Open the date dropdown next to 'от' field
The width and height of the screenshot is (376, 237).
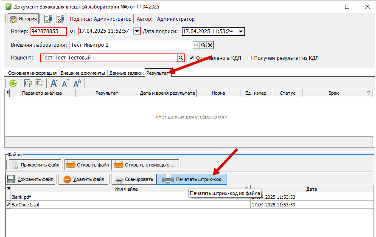pos(137,31)
